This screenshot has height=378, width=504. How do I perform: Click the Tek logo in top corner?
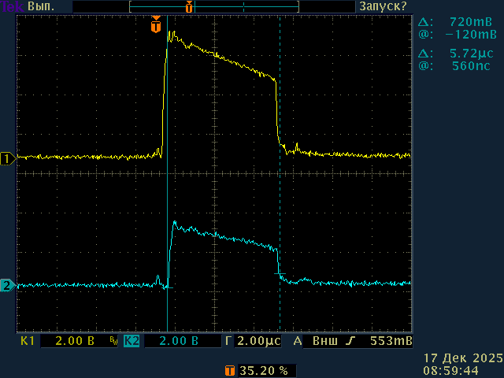click(12, 6)
